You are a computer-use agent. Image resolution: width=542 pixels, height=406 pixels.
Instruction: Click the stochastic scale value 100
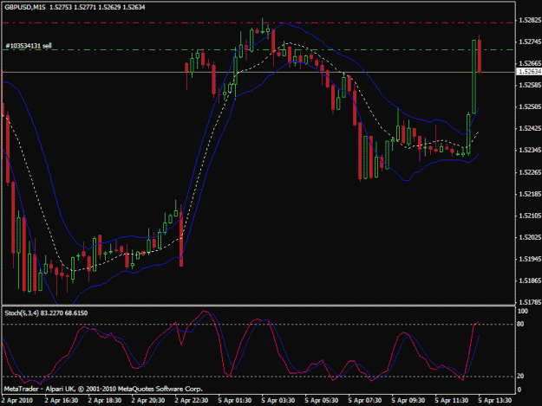coord(523,311)
